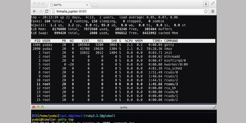Minimize the gotty terminal with yellow button
The width and height of the screenshot is (246, 123).
39,107
